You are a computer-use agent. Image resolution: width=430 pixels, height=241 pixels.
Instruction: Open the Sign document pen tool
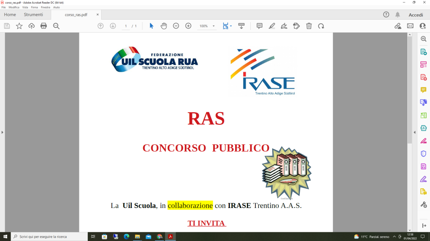(284, 26)
